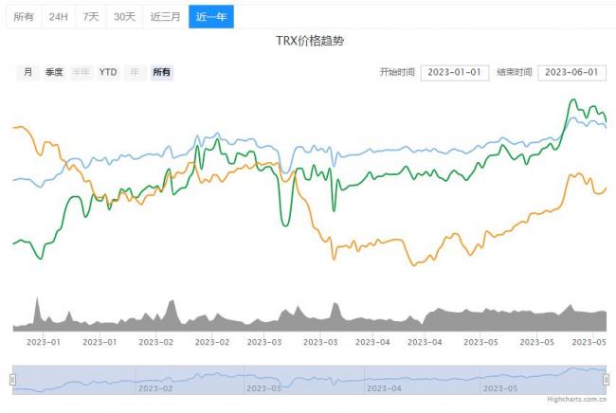Open the 30天 tab
The height and width of the screenshot is (413, 616).
(x=124, y=17)
